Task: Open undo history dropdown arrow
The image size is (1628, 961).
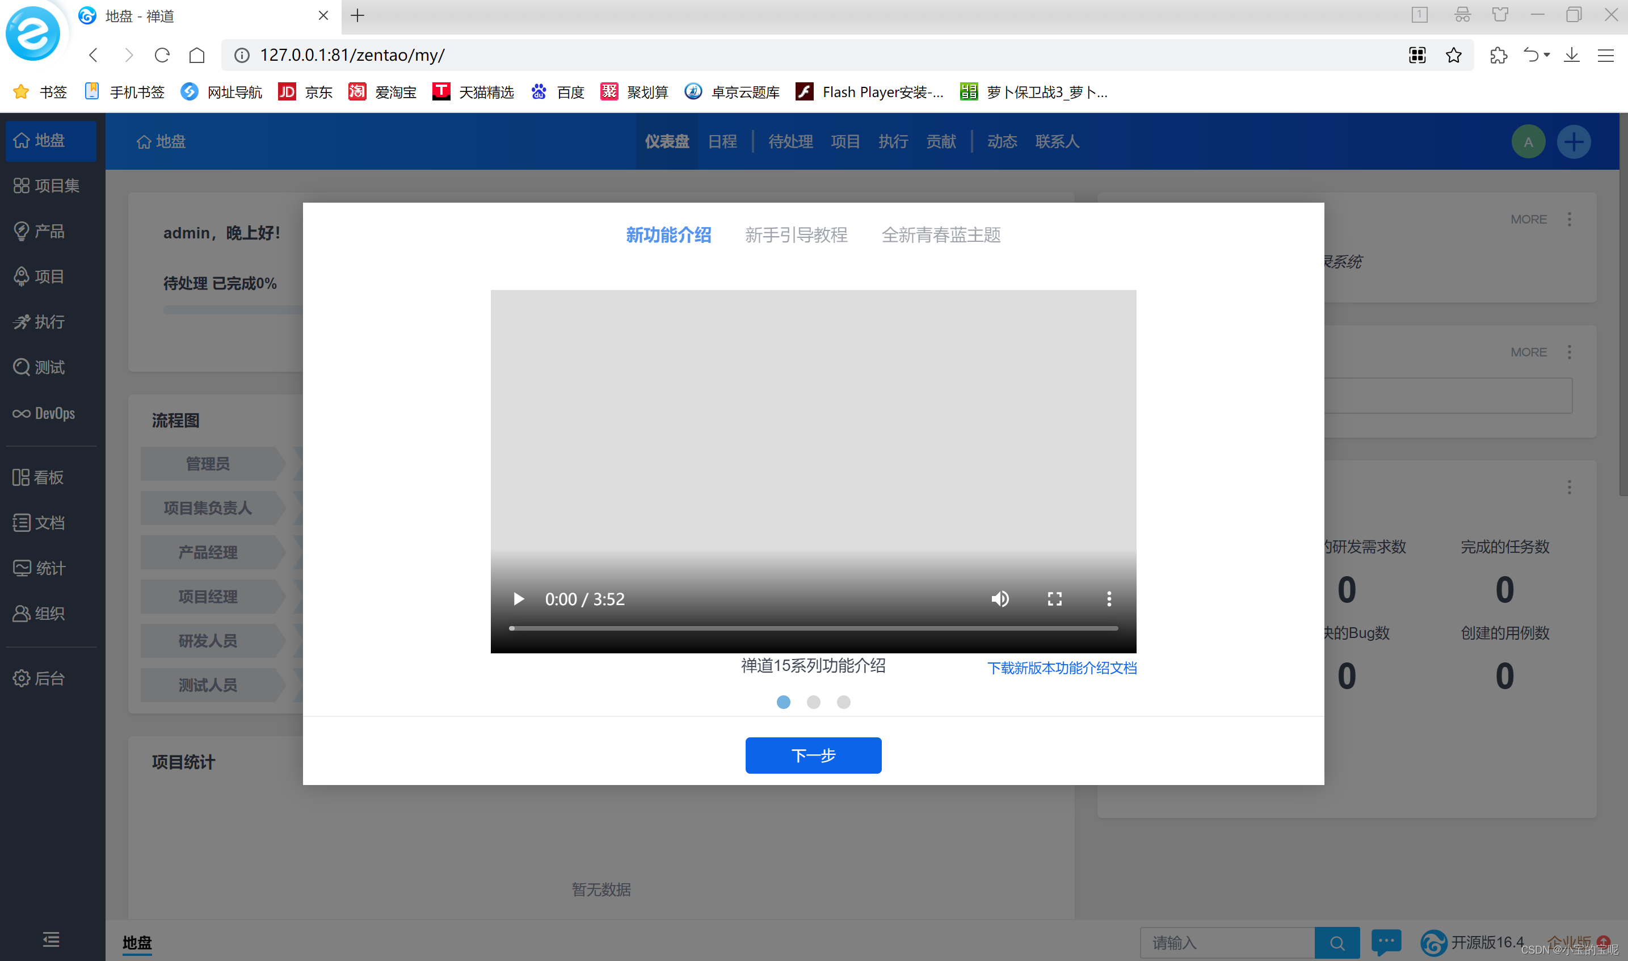Action: [x=1546, y=55]
